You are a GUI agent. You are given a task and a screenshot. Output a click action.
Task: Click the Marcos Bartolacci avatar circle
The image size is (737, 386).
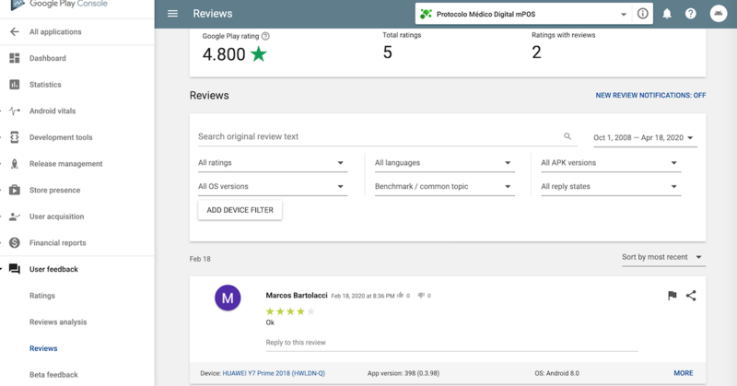pos(228,298)
